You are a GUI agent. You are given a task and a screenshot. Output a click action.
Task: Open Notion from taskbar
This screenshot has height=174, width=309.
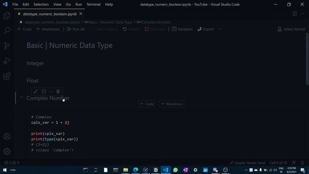coord(155,170)
